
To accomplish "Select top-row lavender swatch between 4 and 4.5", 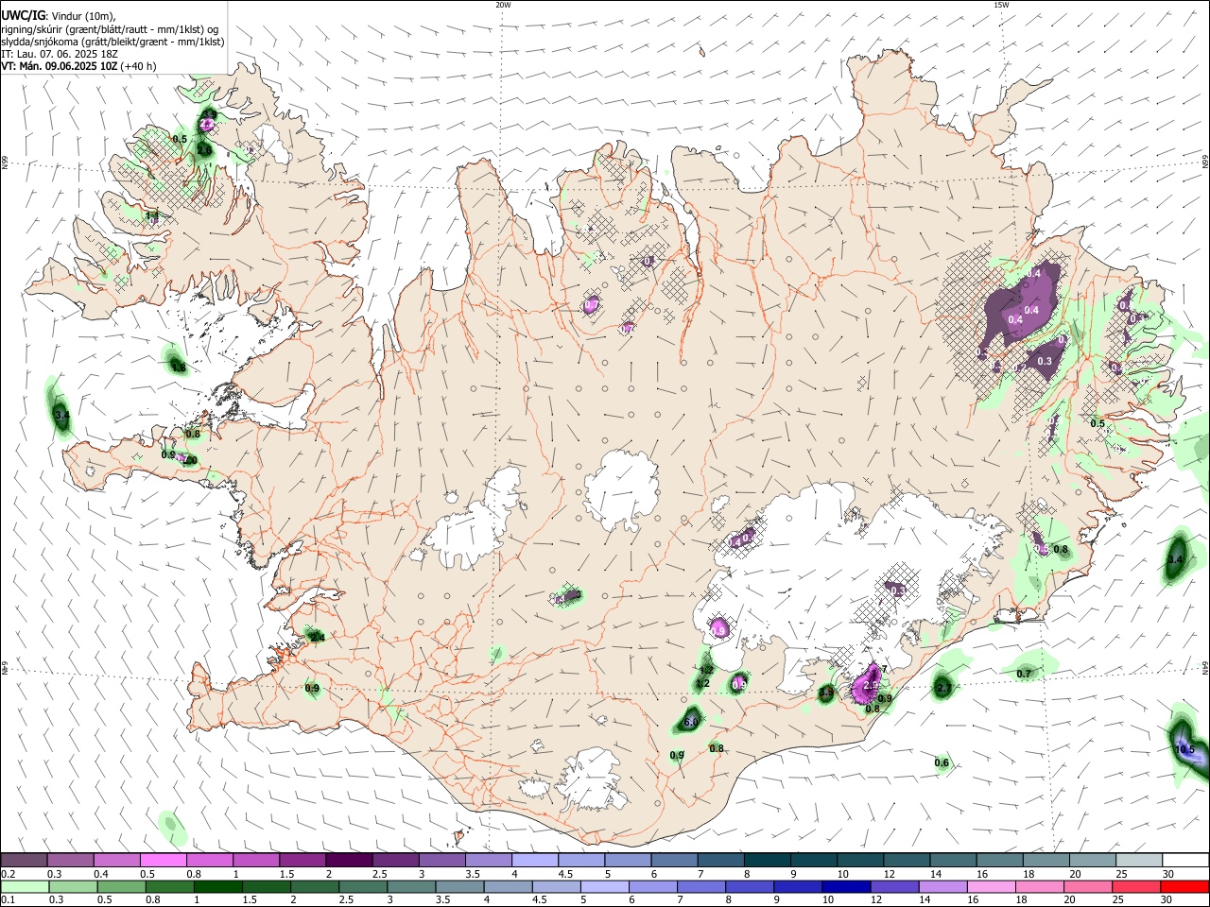I will click(x=534, y=860).
